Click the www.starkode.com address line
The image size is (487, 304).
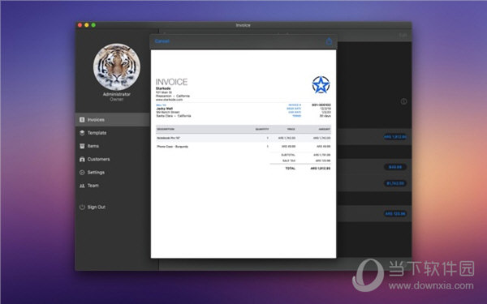tap(169, 100)
